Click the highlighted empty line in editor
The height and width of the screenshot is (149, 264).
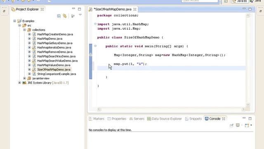point(171,68)
